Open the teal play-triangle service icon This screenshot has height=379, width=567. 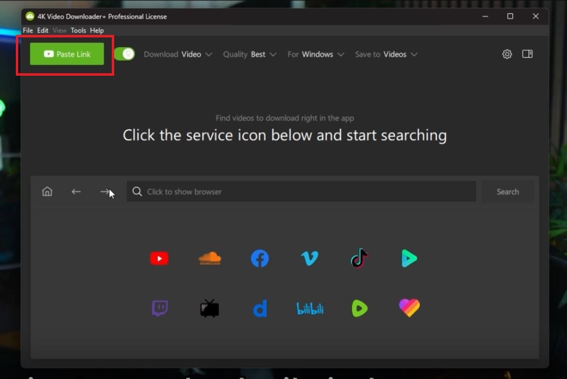click(409, 258)
